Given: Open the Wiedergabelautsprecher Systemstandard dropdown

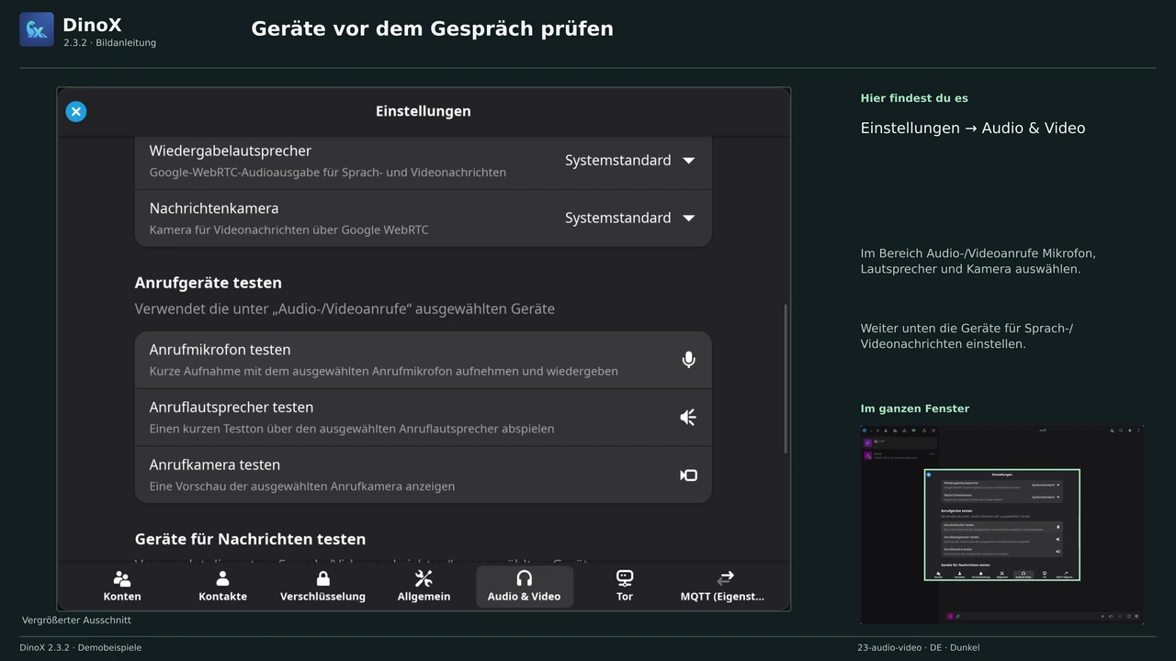Looking at the screenshot, I should pos(630,161).
